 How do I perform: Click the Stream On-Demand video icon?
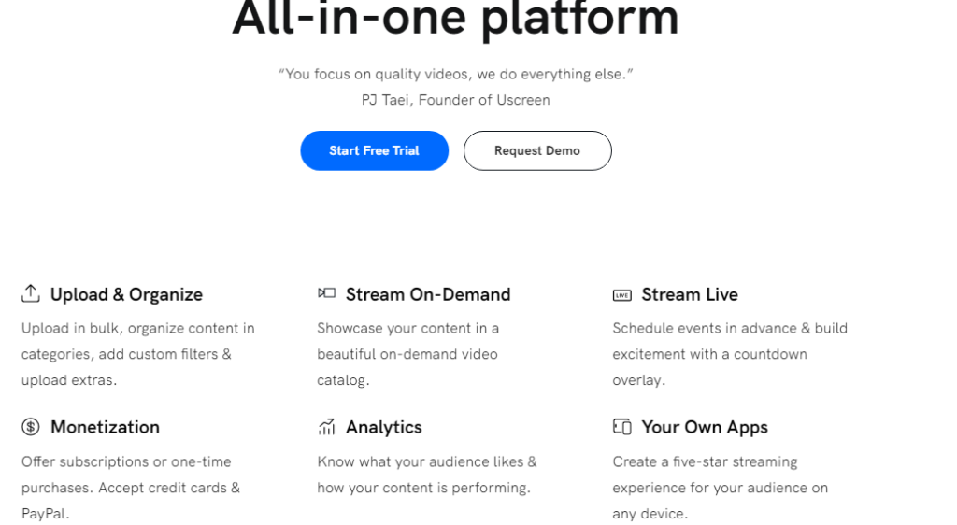click(x=326, y=293)
